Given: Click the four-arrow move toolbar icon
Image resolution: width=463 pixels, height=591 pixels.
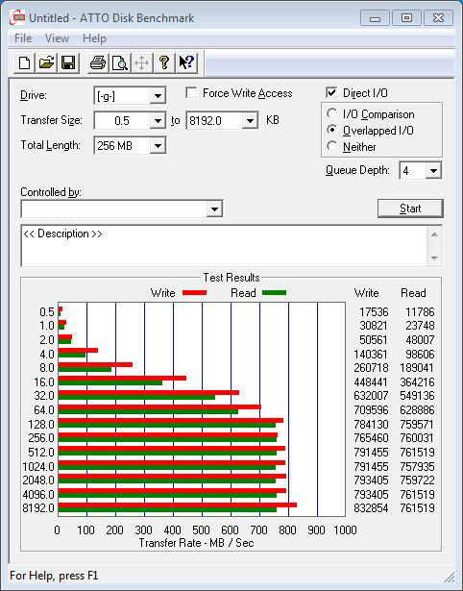Looking at the screenshot, I should (141, 62).
